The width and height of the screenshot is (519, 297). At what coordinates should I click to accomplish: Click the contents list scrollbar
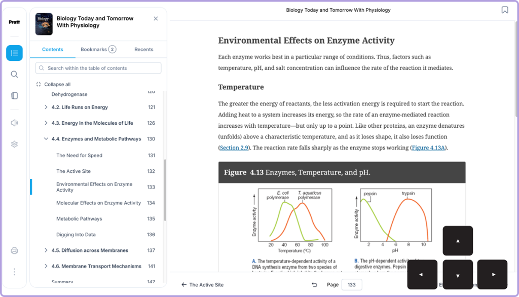coord(165,190)
